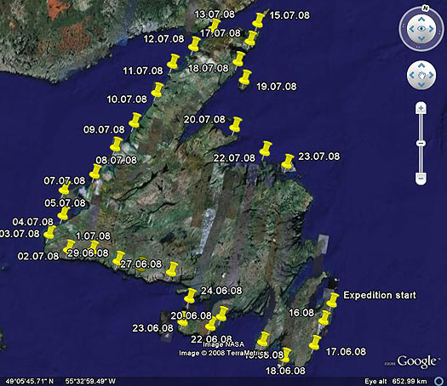The width and height of the screenshot is (447, 386).
Task: Pan map down with Move joystick down arrow
Action: (421, 85)
